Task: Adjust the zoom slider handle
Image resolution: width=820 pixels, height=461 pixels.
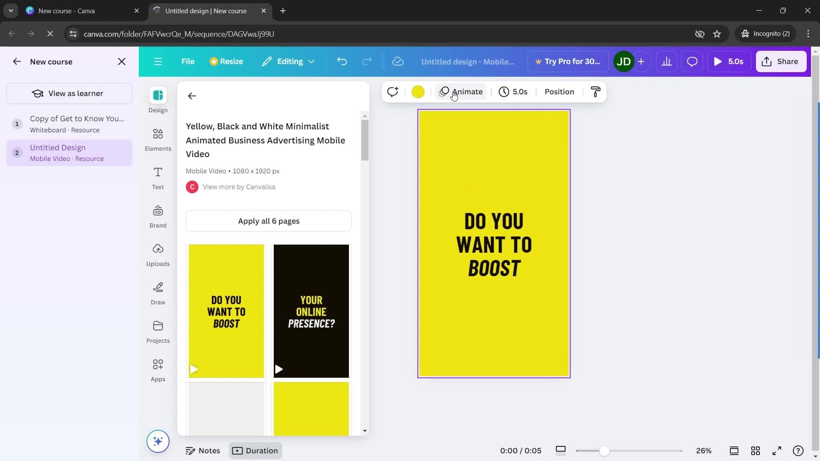Action: click(x=604, y=451)
